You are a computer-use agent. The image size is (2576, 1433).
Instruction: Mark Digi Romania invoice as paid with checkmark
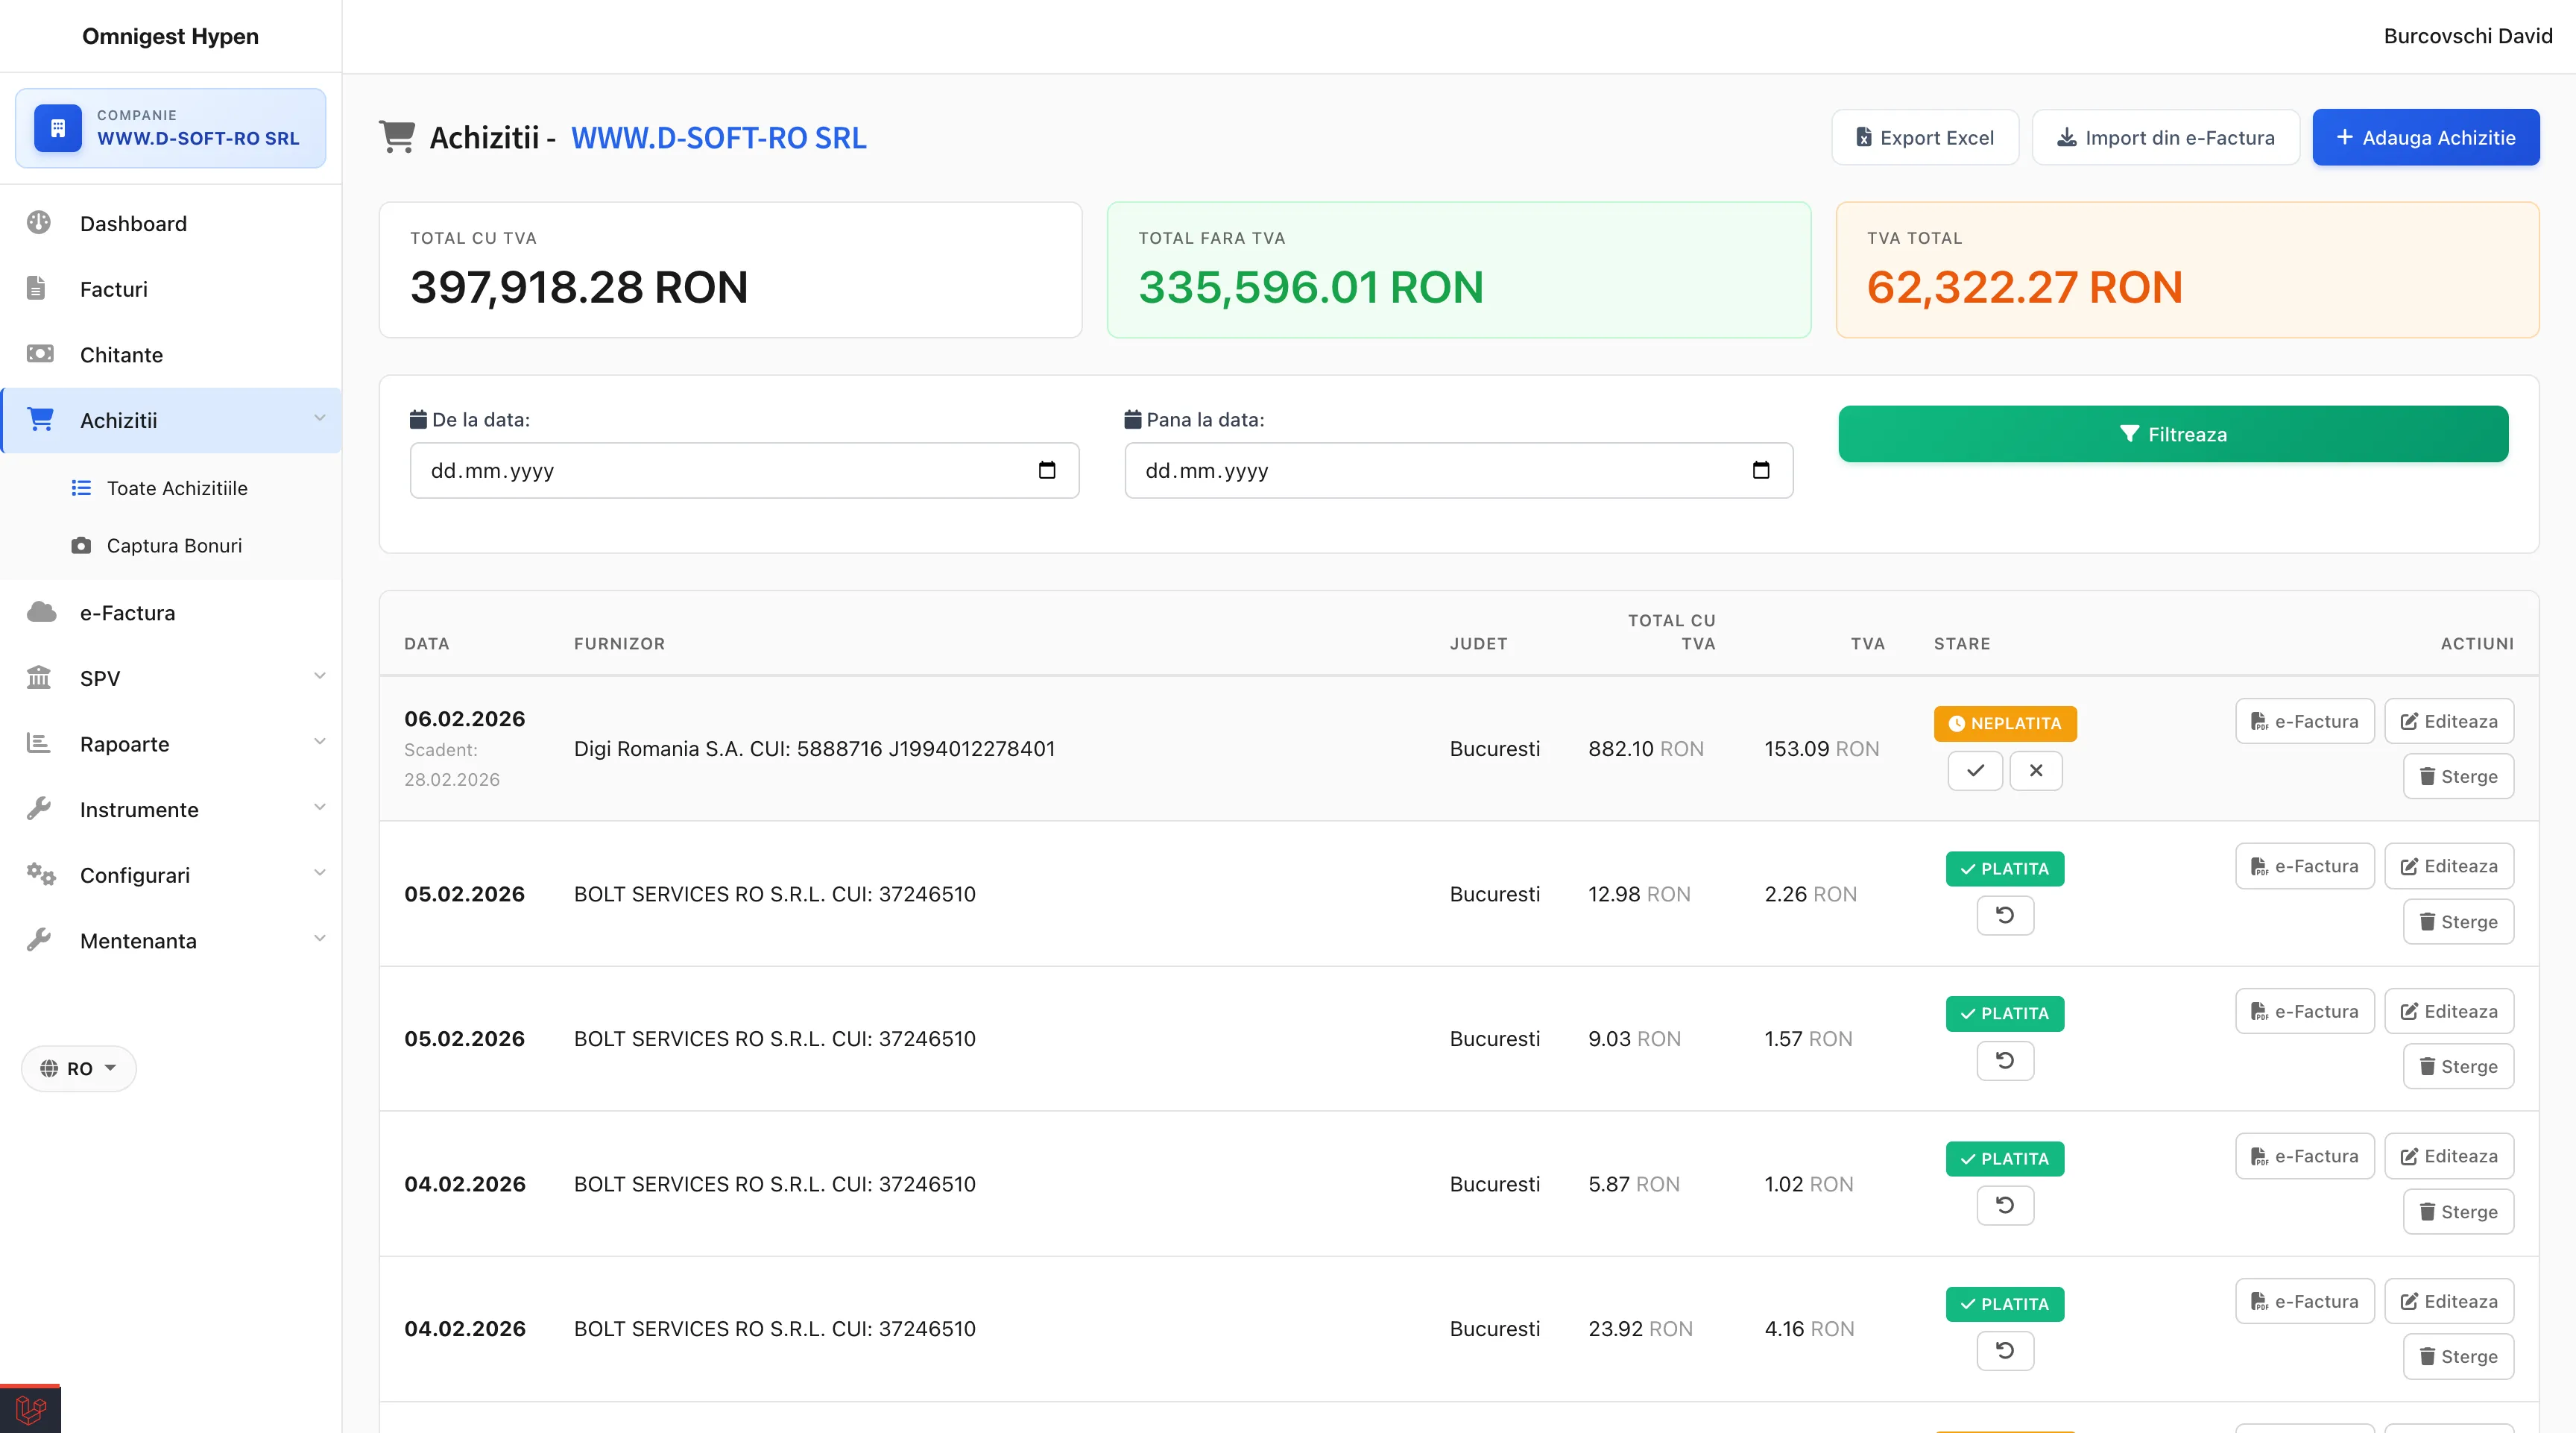tap(1975, 770)
